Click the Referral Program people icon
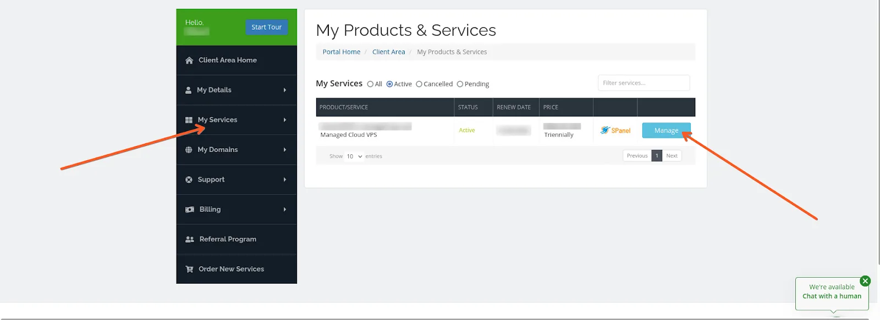Screen dimensions: 880x320 (190, 239)
